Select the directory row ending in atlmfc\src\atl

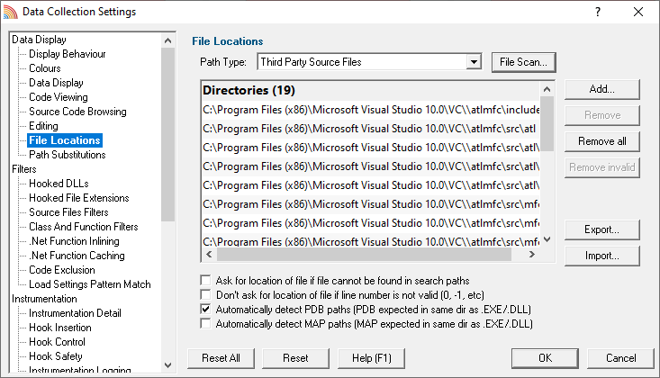click(371, 129)
